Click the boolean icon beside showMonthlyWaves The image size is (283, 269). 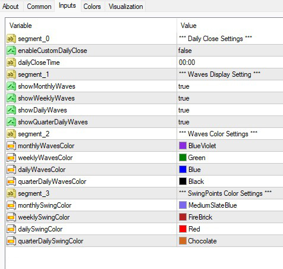point(11,86)
